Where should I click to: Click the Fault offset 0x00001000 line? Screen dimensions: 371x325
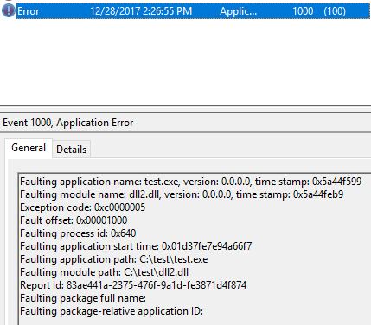[74, 220]
